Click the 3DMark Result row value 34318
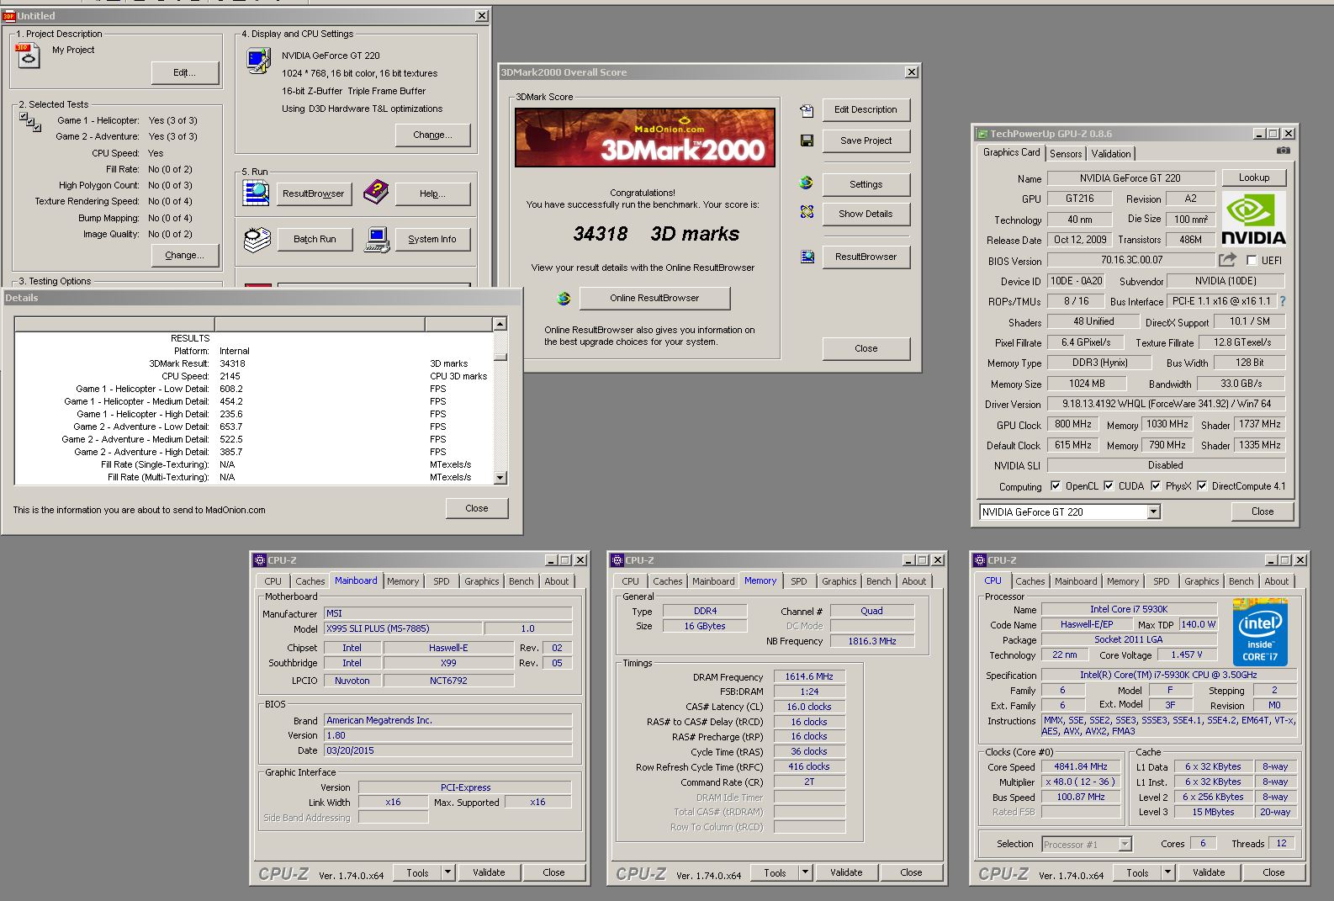 [232, 363]
